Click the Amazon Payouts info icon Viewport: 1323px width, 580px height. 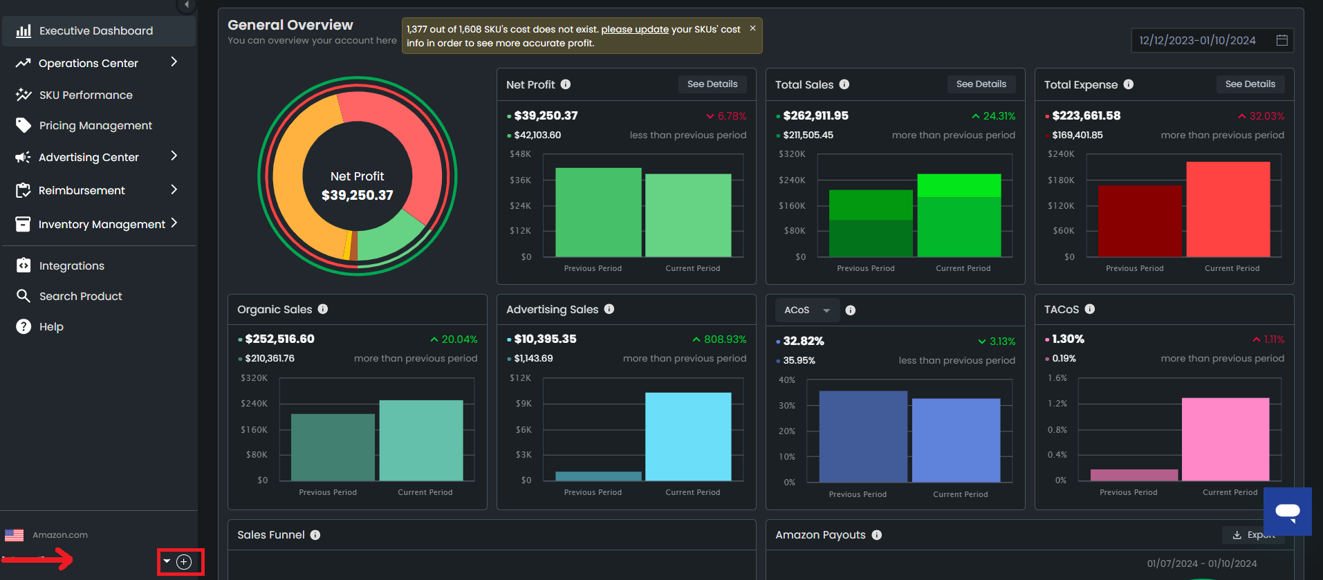(877, 535)
